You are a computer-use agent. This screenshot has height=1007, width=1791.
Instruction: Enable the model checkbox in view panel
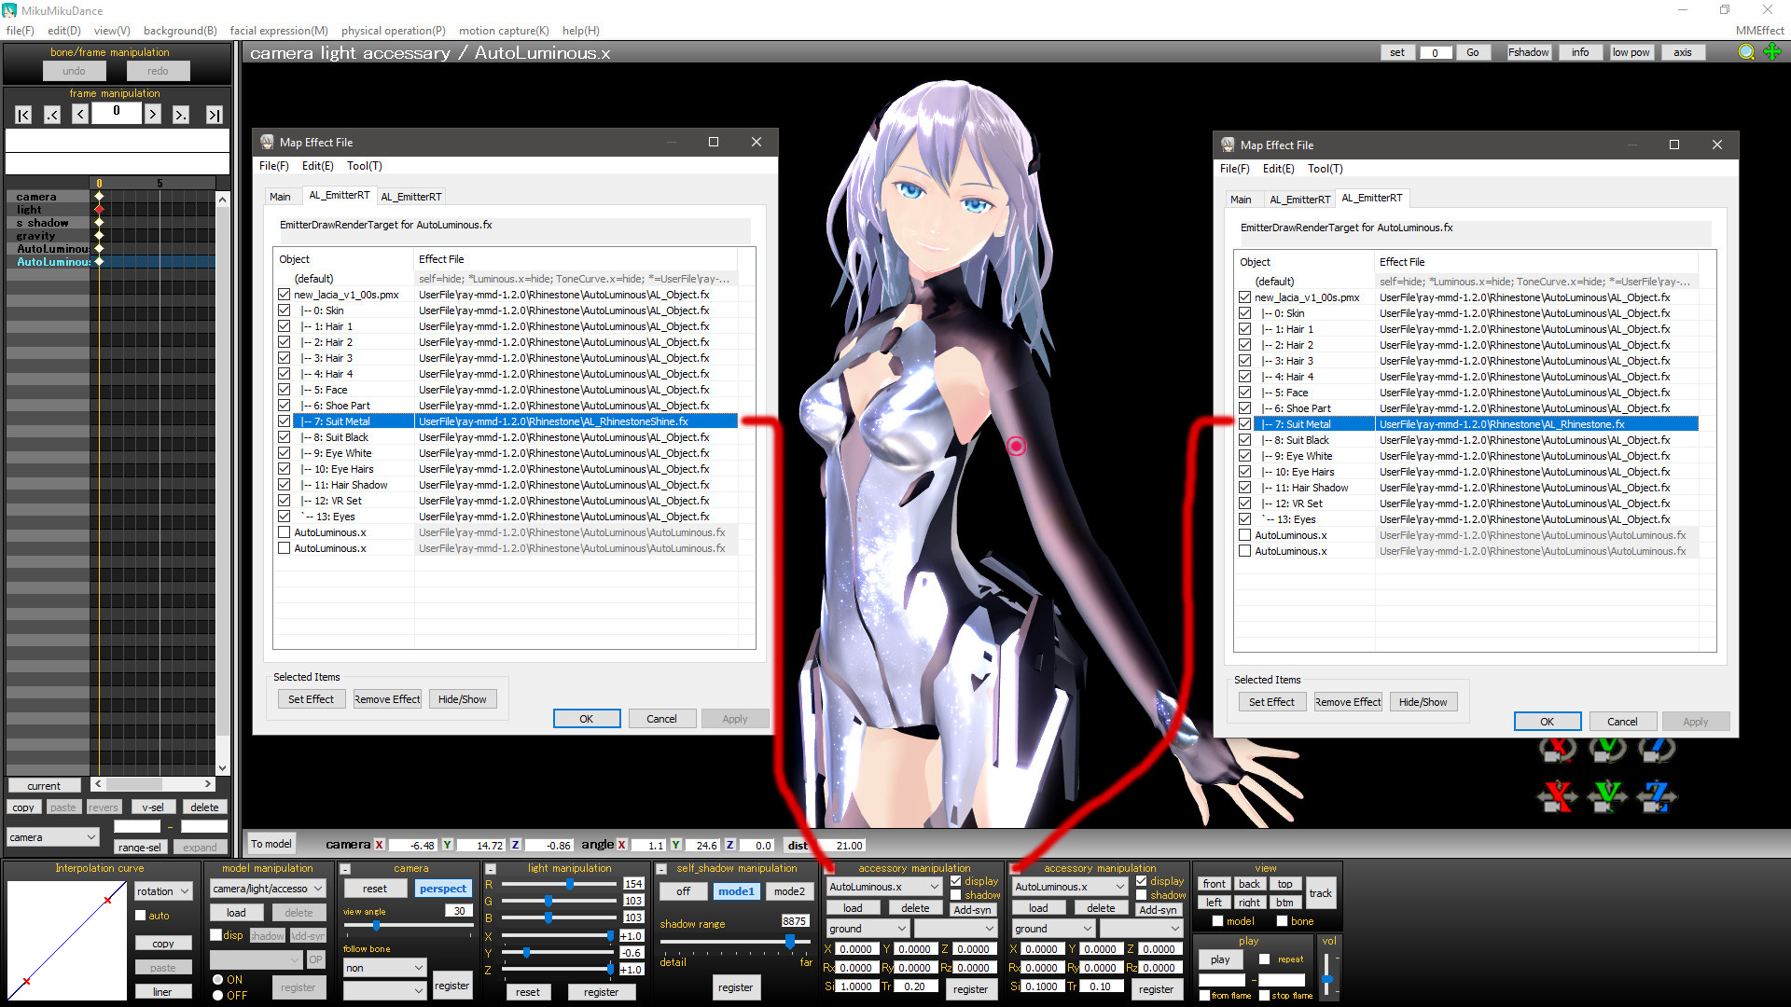point(1217,921)
